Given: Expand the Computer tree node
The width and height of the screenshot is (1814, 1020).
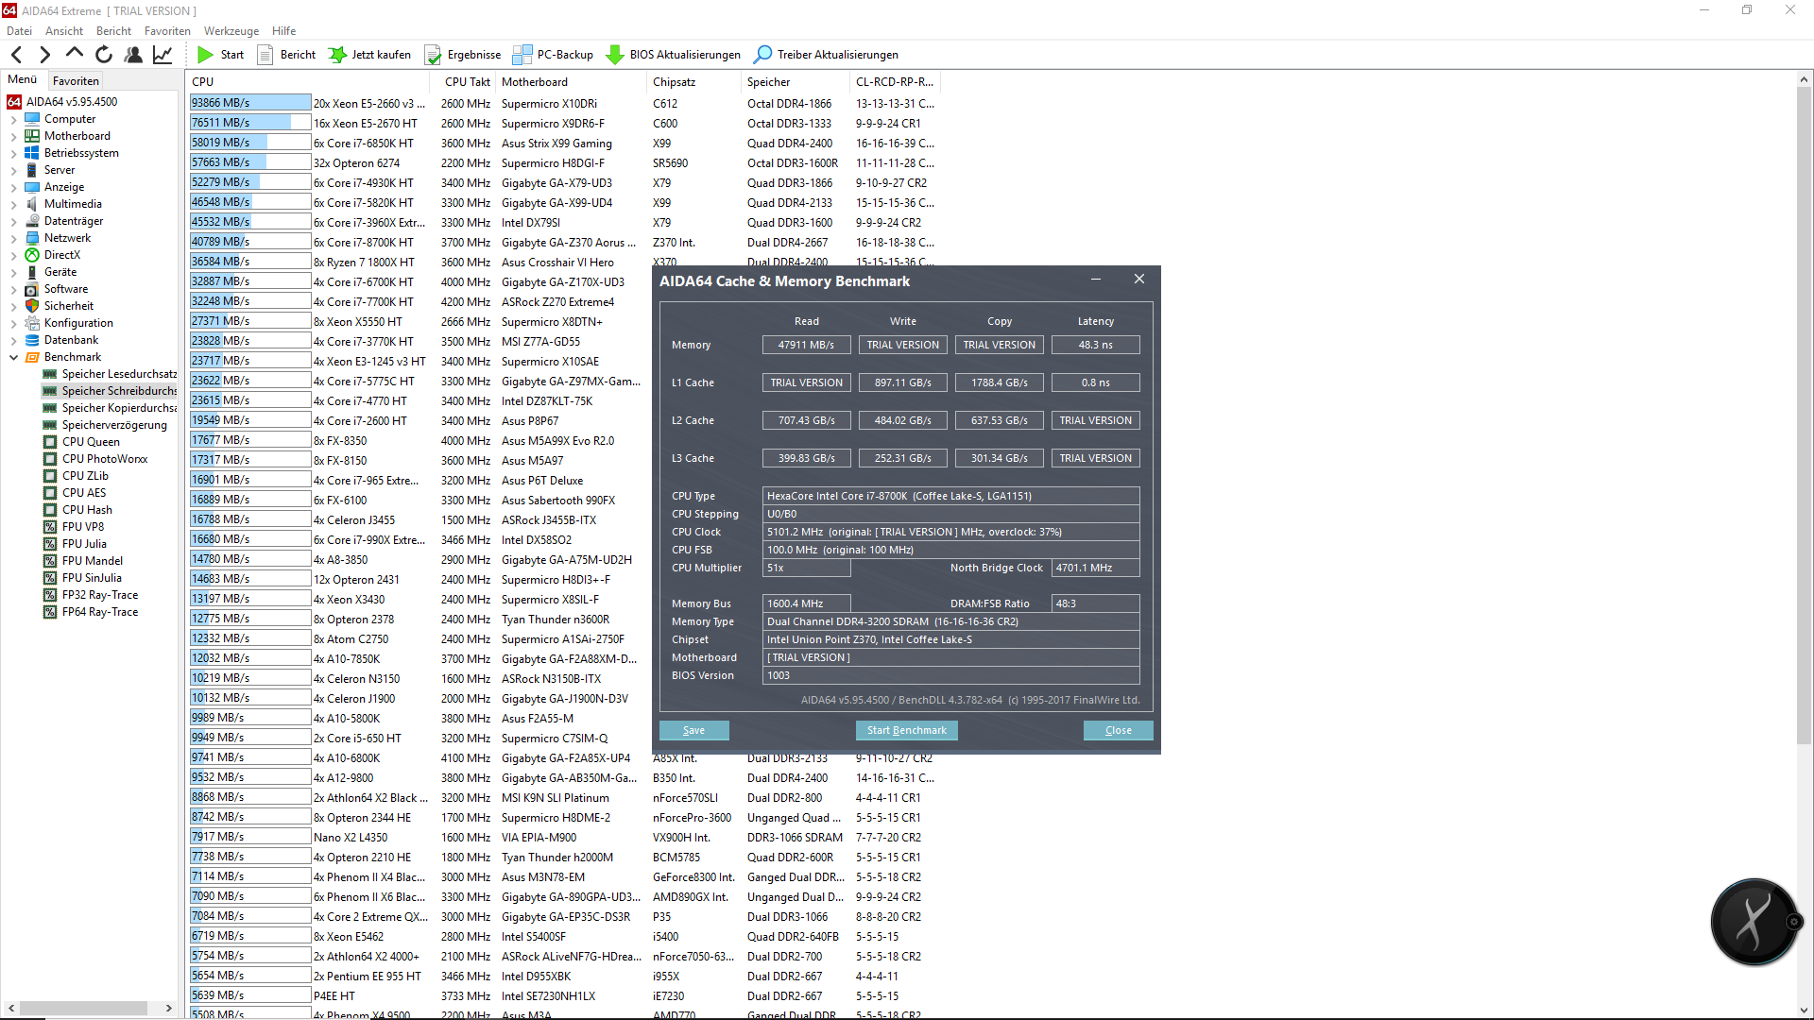Looking at the screenshot, I should coord(13,120).
